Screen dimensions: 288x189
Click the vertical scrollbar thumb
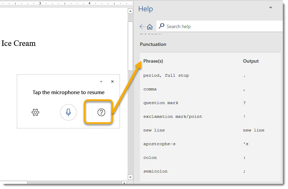pos(130,46)
